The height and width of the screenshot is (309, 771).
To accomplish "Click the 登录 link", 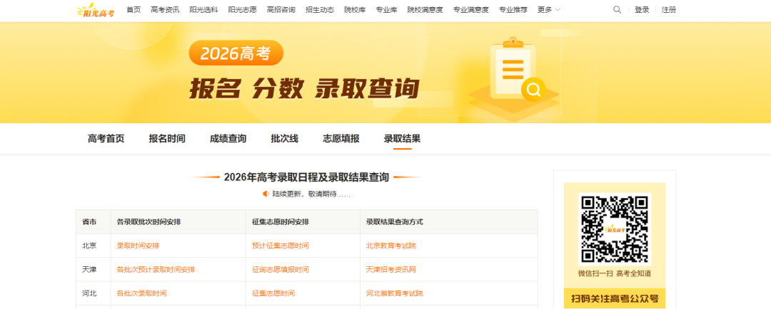I will point(642,10).
